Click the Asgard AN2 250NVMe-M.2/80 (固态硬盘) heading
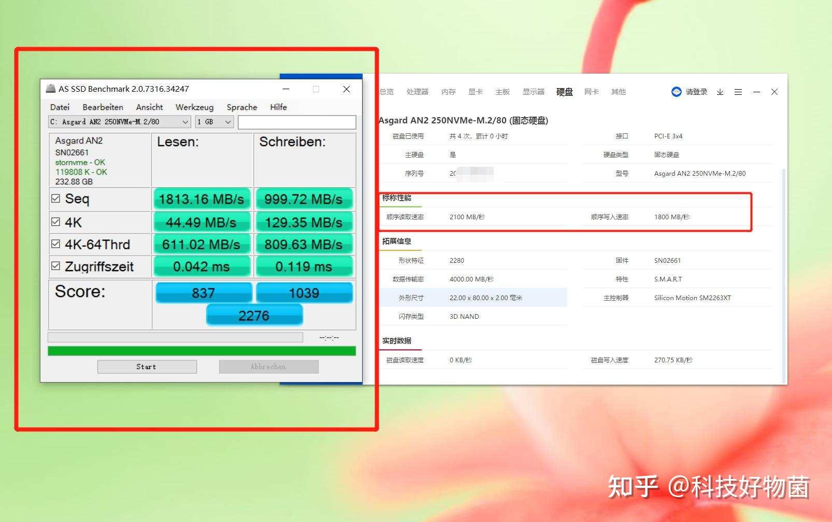Screen dimensions: 832x522 [463, 120]
